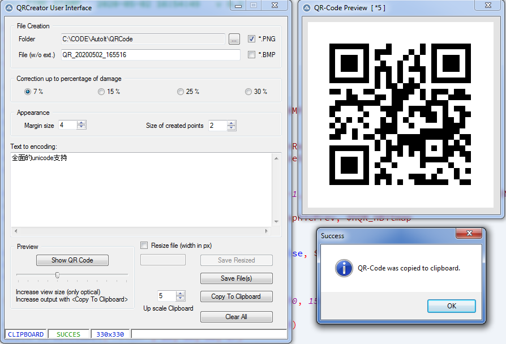
Task: Click the generated QR code image
Action: (x=400, y=114)
